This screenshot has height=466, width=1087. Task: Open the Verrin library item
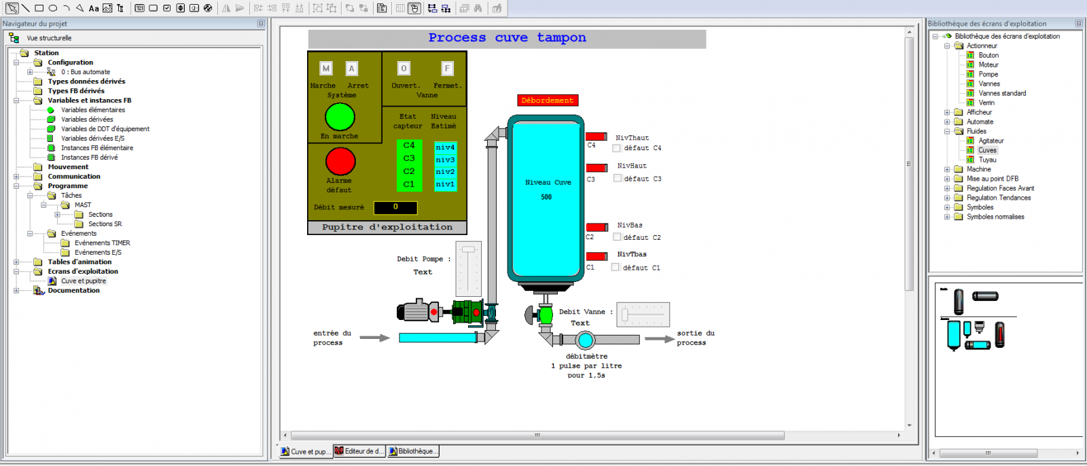point(986,103)
